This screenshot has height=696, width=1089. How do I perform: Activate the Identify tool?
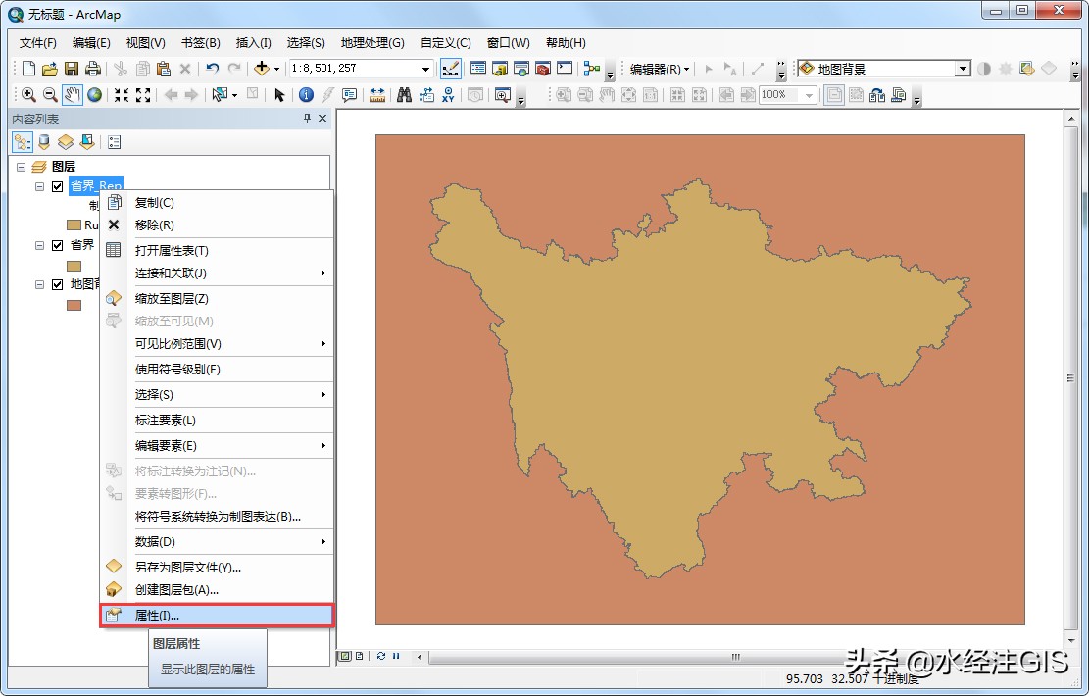click(306, 94)
